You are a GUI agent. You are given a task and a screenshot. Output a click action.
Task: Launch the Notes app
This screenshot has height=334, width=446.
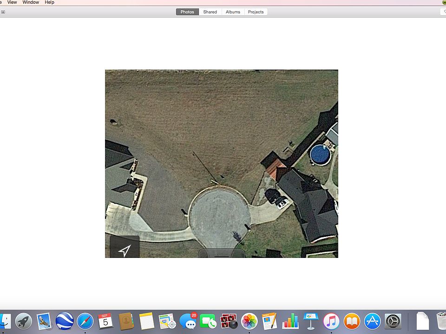coord(146,321)
